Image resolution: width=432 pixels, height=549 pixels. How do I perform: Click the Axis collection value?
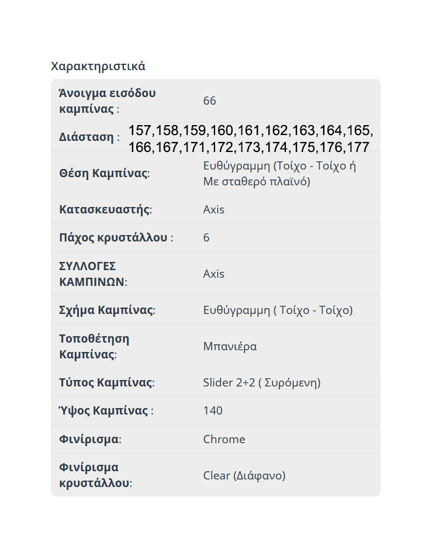(213, 274)
